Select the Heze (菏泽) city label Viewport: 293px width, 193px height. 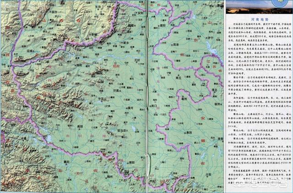[176, 45]
